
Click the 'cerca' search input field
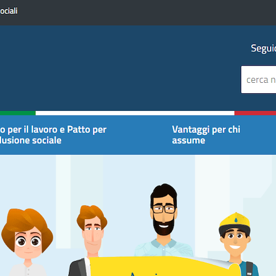click(258, 79)
